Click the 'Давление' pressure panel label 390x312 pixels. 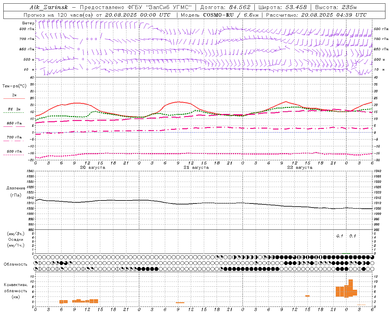coord(16,188)
